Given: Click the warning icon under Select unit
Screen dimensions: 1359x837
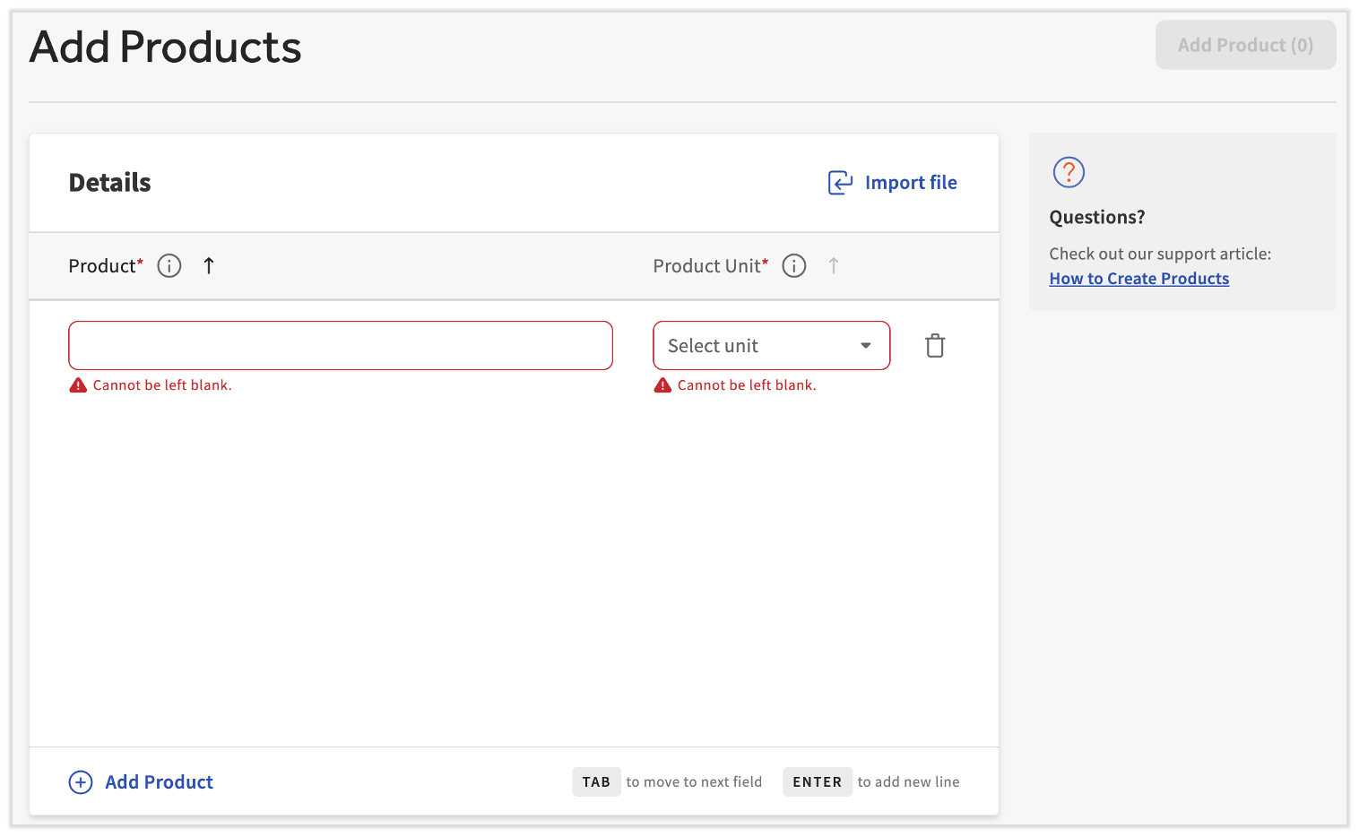Looking at the screenshot, I should click(x=662, y=384).
